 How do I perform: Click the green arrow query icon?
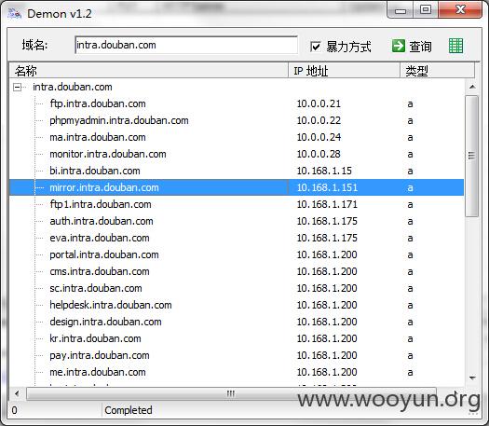(x=399, y=46)
